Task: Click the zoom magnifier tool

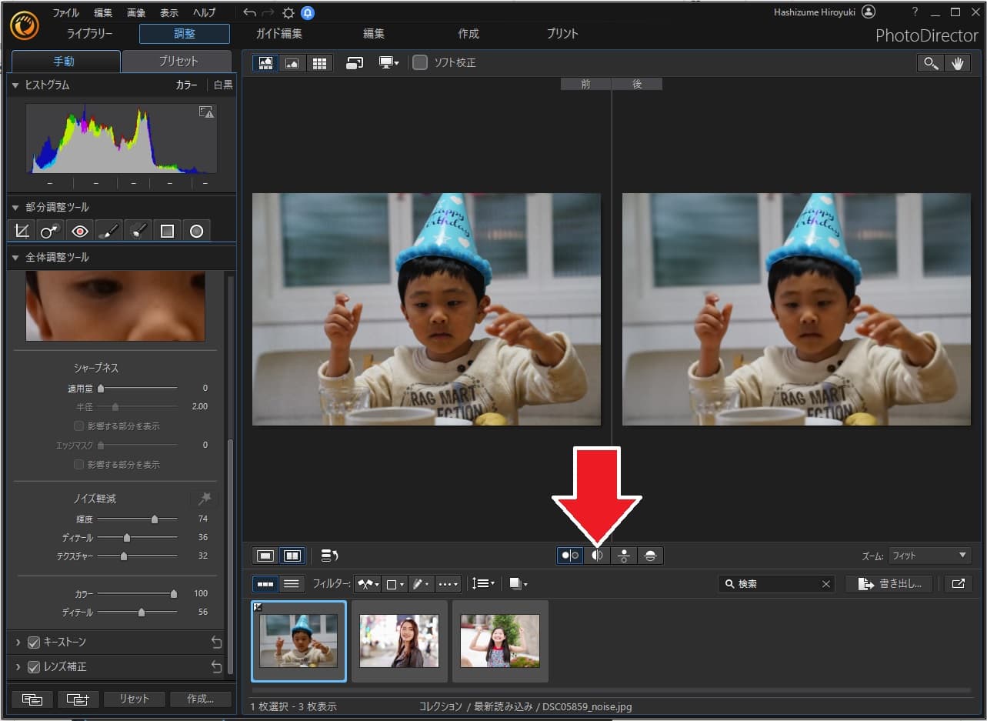Action: pyautogui.click(x=931, y=63)
